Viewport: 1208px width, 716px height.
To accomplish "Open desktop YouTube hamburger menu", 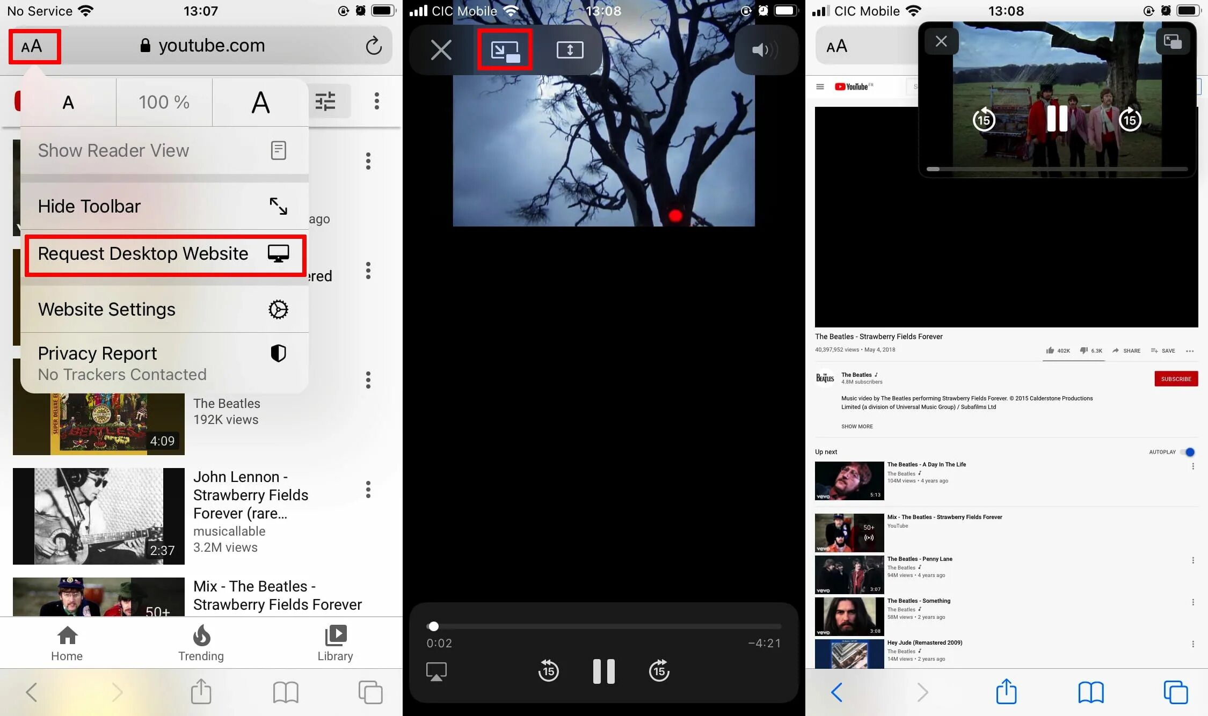I will (x=820, y=86).
